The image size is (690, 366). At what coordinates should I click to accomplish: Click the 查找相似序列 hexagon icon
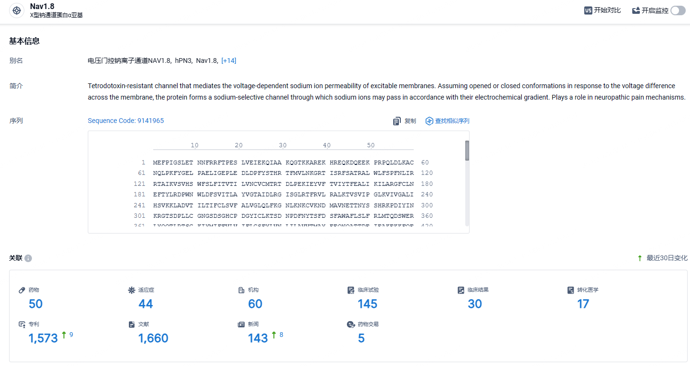point(429,121)
